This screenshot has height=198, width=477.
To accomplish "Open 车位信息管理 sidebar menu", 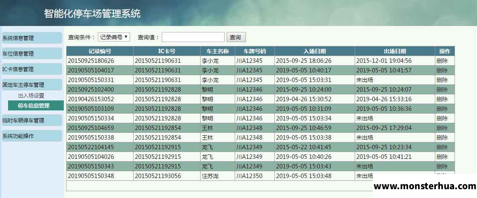I will (32, 54).
